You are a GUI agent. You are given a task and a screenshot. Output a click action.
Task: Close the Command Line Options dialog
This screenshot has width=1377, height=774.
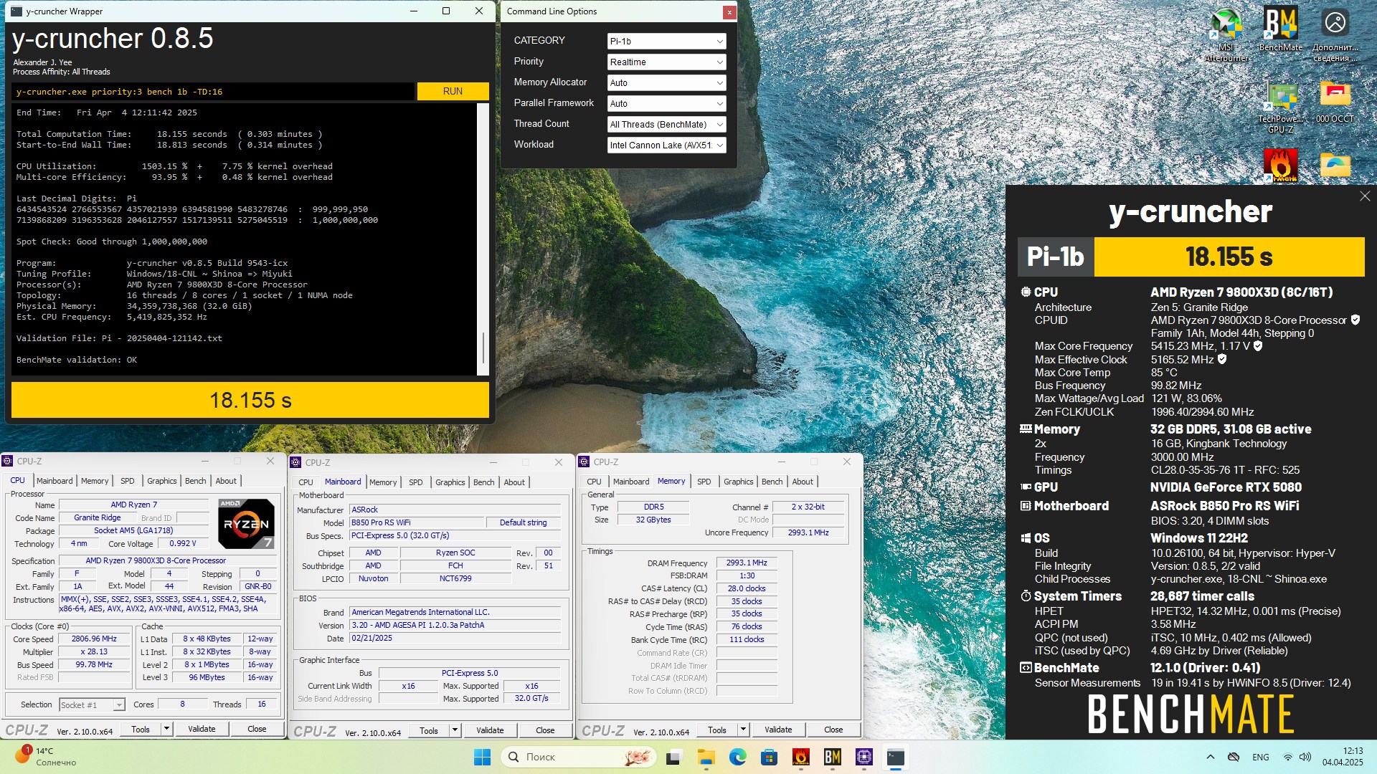coord(729,11)
